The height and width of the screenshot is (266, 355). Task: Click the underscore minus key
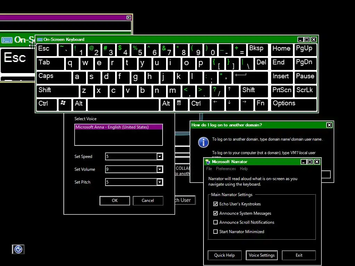pos(225,50)
